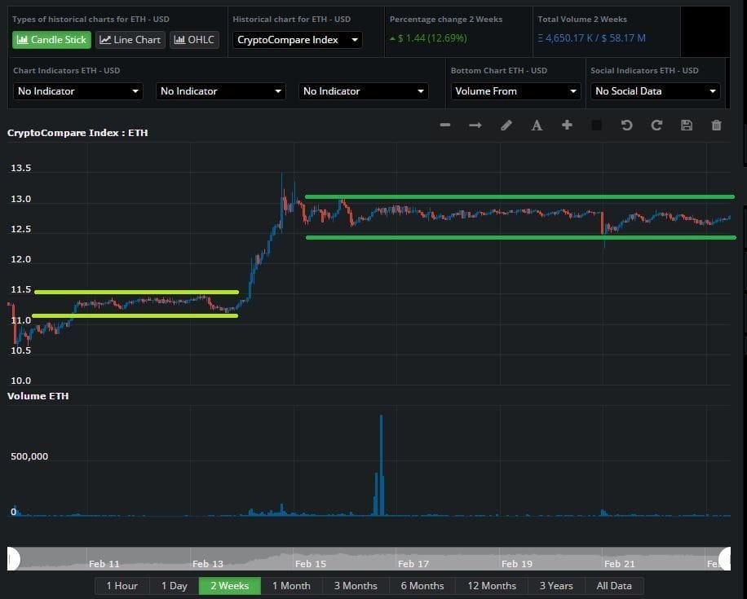Switch to Line Chart type
Viewport: 747px width, 599px height.
[x=130, y=40]
